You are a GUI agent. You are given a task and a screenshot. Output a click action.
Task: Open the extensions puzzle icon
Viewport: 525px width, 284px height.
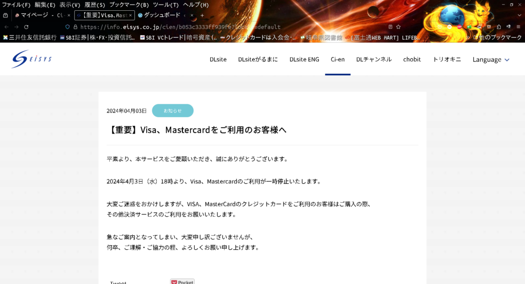click(498, 27)
